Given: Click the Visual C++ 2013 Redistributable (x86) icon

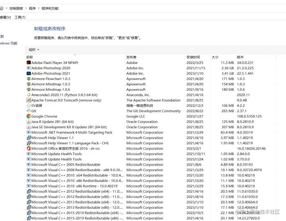Looking at the screenshot, I should 29,207.
